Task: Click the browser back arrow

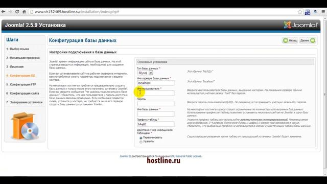Action: tap(4, 12)
